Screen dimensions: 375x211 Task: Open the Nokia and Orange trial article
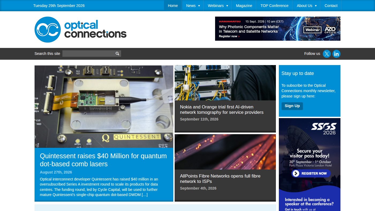tap(222, 110)
